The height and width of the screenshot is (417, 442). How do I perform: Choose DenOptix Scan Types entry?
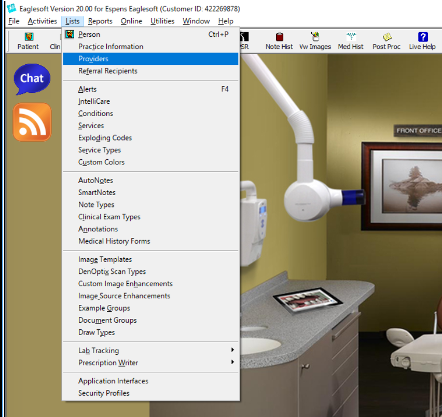pyautogui.click(x=150, y=271)
